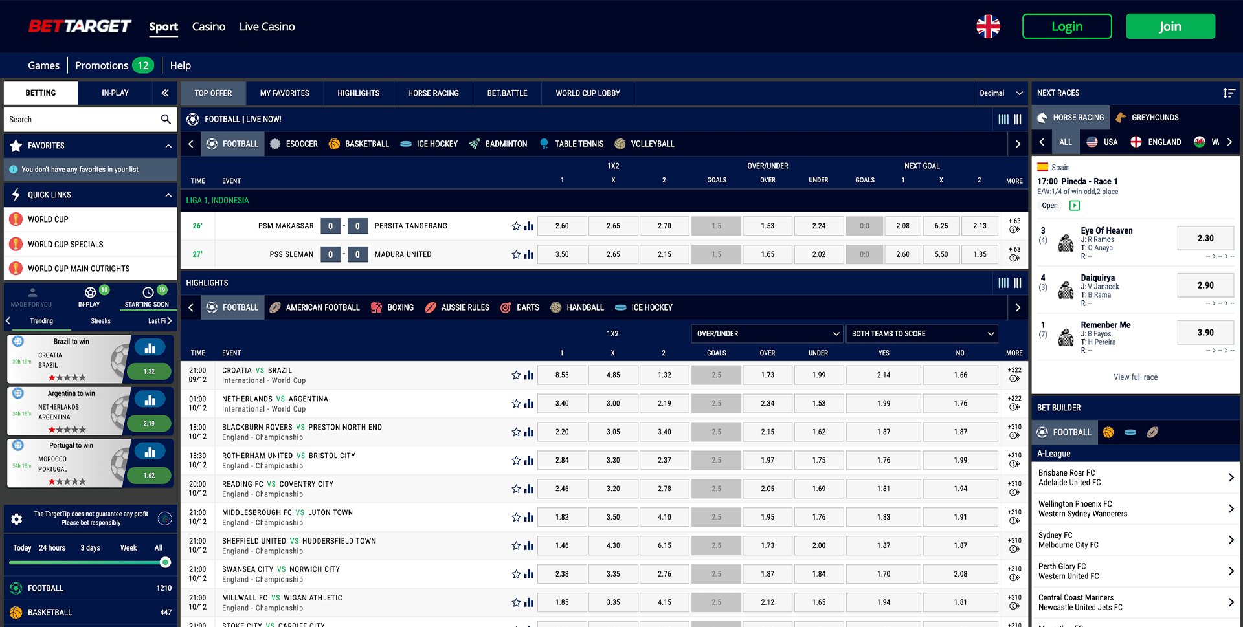This screenshot has width=1243, height=627.
Task: Show next live sports with right arrow
Action: coord(1018,144)
